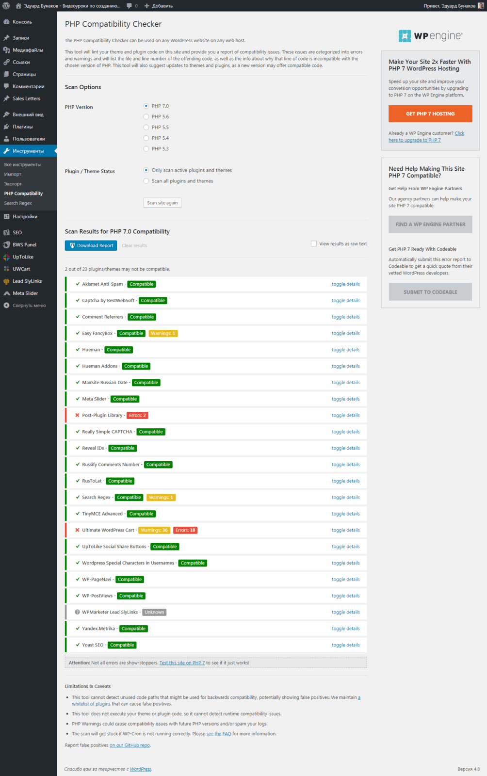Viewport: 487px width, 776px height.
Task: Choose Scan all plugins and themes
Action: tap(146, 181)
